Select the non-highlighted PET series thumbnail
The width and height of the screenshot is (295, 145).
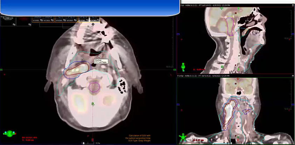[71, 19]
